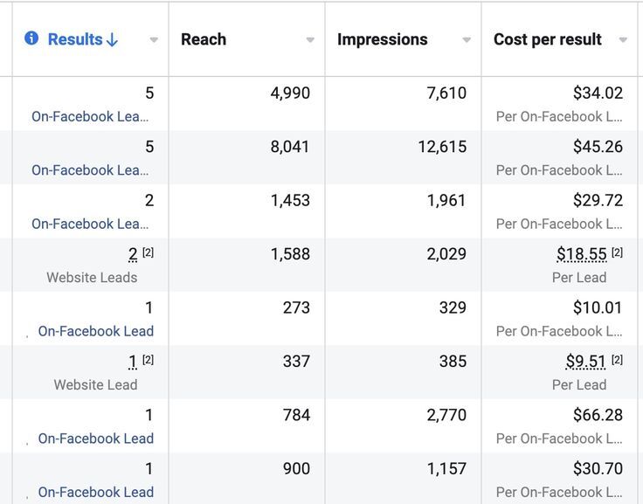Open the Impressions column dropdown arrow

[467, 40]
